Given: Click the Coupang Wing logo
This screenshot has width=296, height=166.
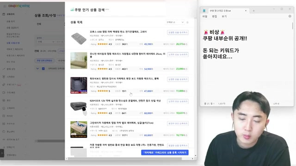Looking at the screenshot, I should pos(19,6).
